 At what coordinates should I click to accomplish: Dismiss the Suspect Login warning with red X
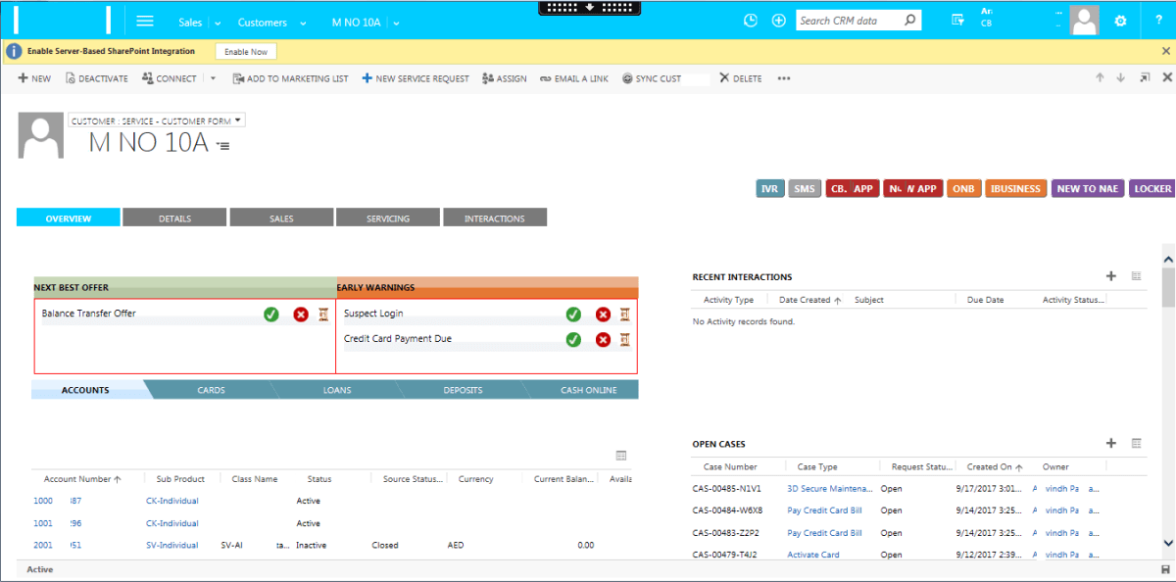click(x=603, y=315)
